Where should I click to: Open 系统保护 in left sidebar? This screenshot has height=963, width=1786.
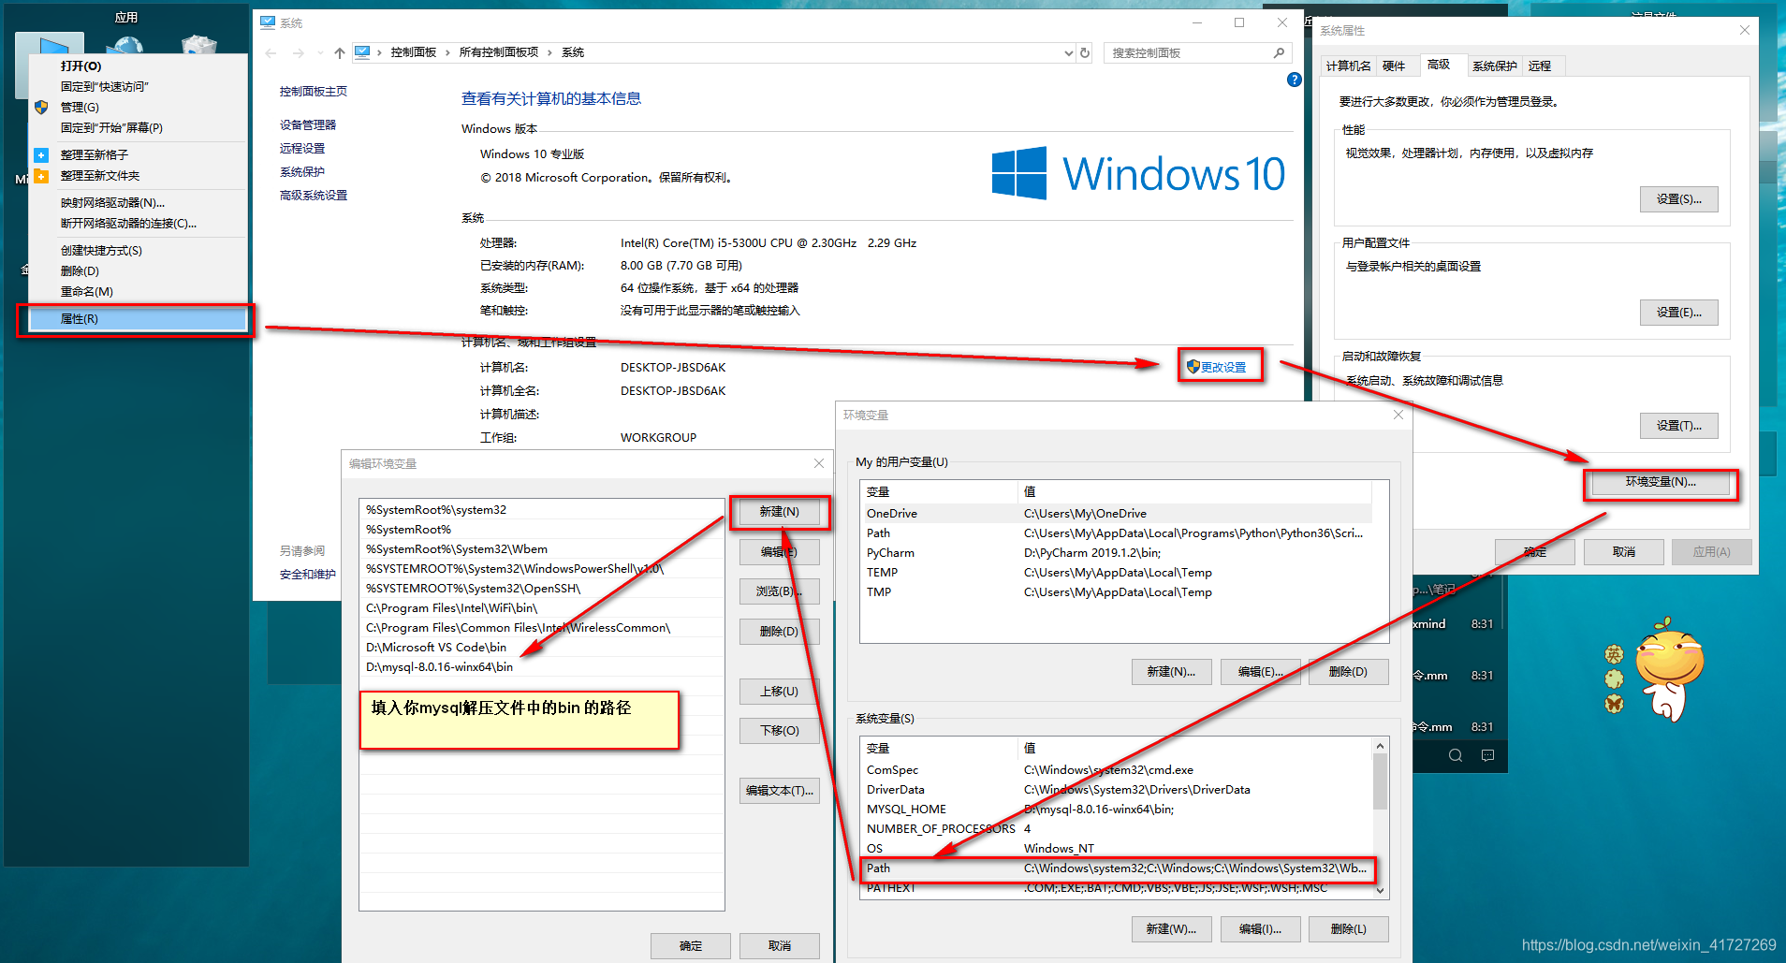pyautogui.click(x=302, y=172)
